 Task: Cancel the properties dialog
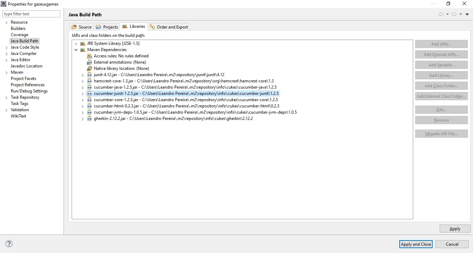click(x=452, y=244)
